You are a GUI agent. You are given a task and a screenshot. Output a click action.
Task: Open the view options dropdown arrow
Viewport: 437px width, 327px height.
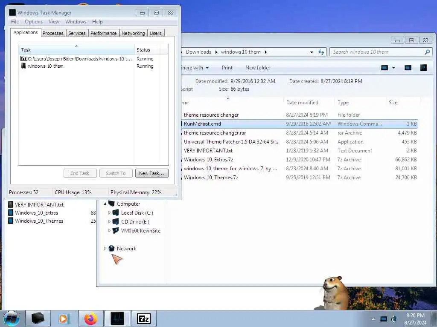click(393, 68)
